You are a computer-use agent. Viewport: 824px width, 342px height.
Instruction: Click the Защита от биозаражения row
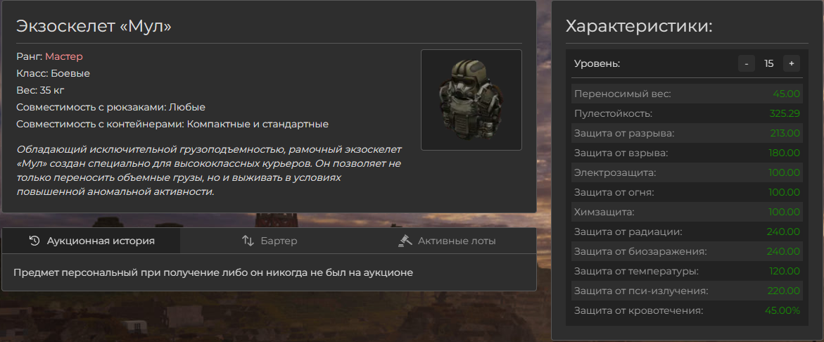tap(687, 251)
